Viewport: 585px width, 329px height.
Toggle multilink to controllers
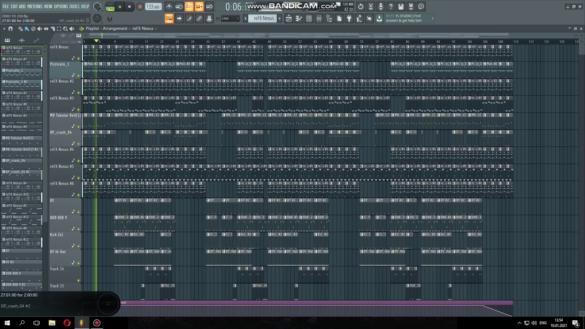(199, 18)
